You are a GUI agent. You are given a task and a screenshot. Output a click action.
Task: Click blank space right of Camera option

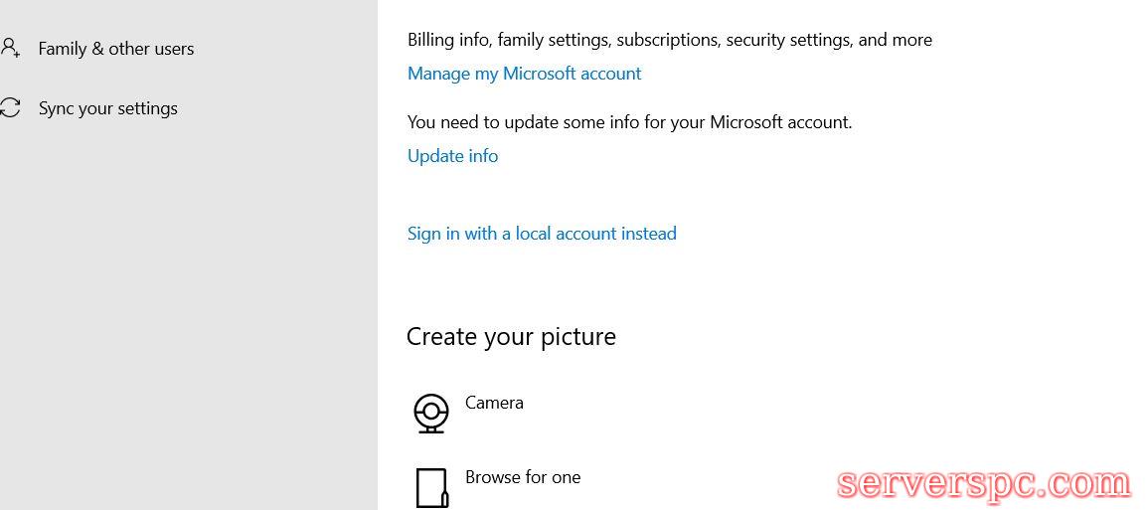(795, 408)
